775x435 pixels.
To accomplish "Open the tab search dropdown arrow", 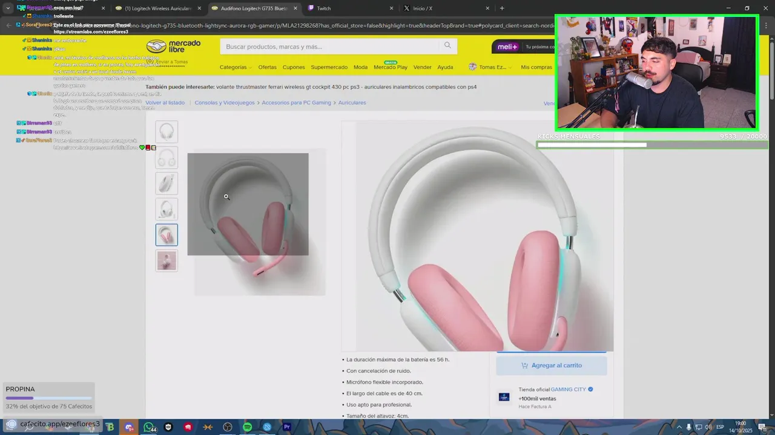I will coord(8,8).
